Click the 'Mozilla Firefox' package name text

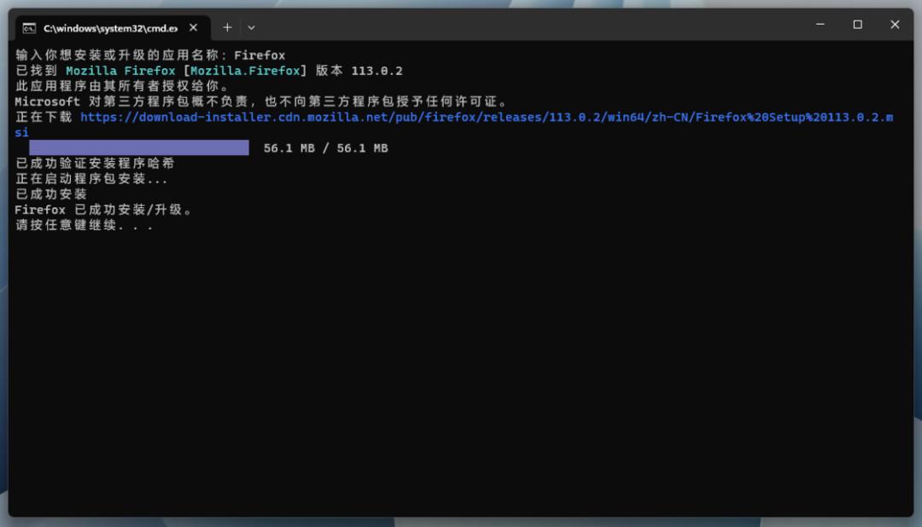pyautogui.click(x=120, y=71)
